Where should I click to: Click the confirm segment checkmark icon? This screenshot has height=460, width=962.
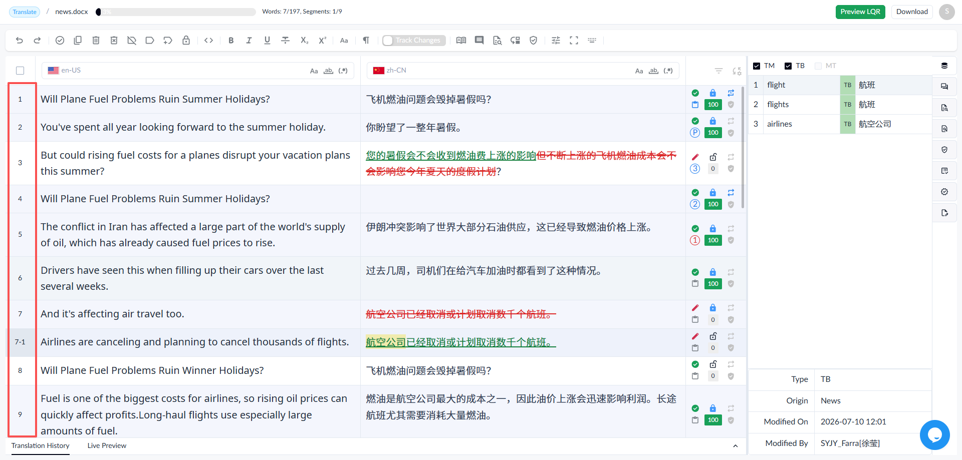click(60, 41)
